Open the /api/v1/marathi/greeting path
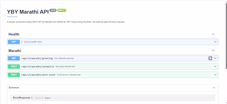 [x=37, y=58]
